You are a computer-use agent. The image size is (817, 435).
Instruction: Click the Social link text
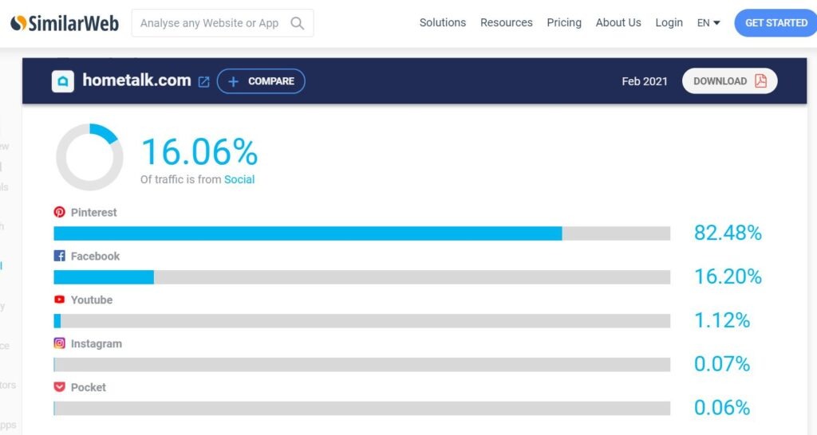239,179
